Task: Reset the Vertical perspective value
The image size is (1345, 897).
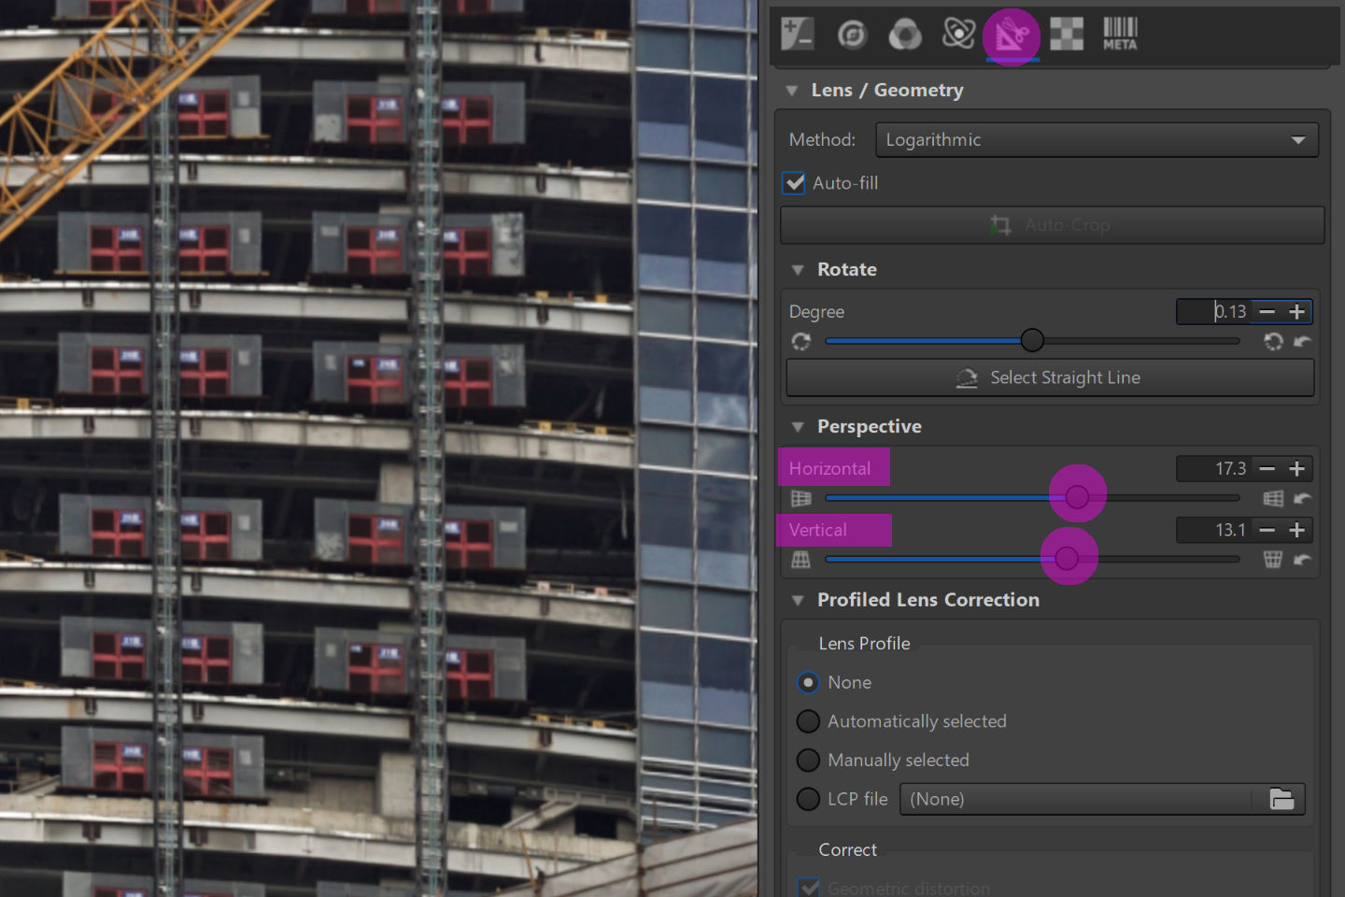Action: click(1302, 560)
